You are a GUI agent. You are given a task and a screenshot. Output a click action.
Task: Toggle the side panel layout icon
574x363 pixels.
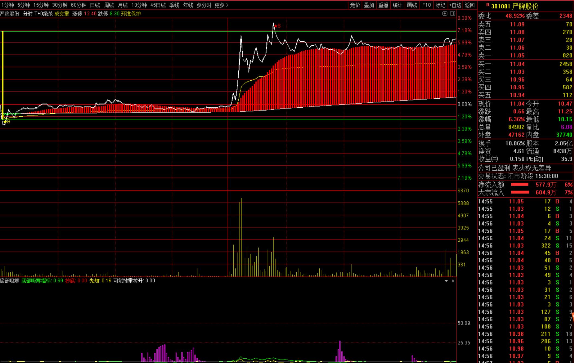pyautogui.click(x=453, y=13)
